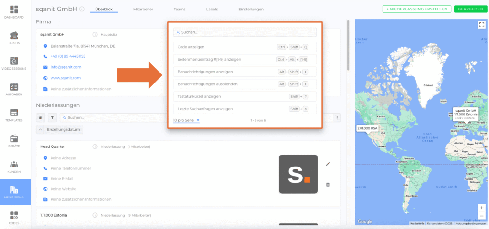The height and width of the screenshot is (229, 489).
Task: Go to Video Sessions in sidebar
Action: click(x=14, y=64)
